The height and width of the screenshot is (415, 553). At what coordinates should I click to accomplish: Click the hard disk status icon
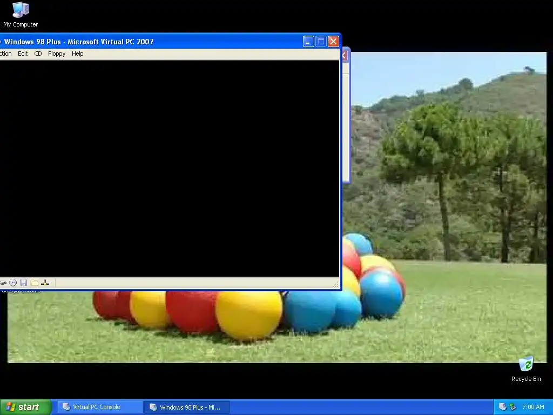(3, 283)
